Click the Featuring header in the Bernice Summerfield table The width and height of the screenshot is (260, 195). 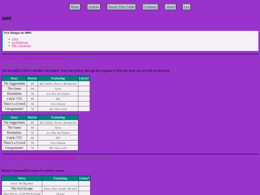click(60, 179)
